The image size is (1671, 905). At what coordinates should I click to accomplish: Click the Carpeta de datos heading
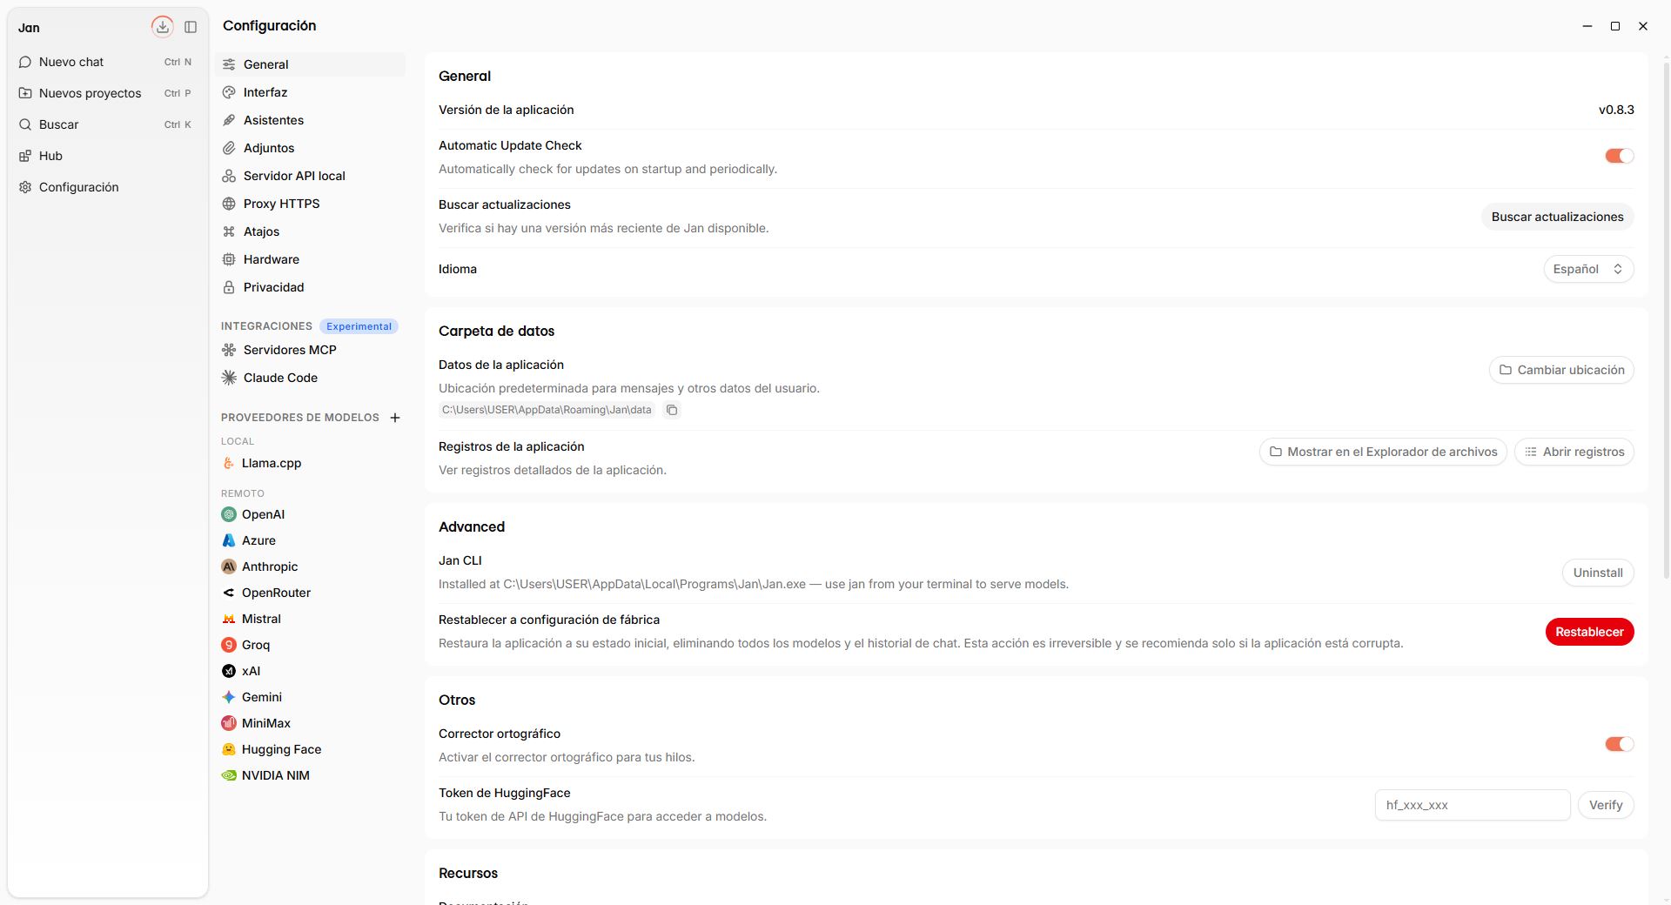(496, 331)
